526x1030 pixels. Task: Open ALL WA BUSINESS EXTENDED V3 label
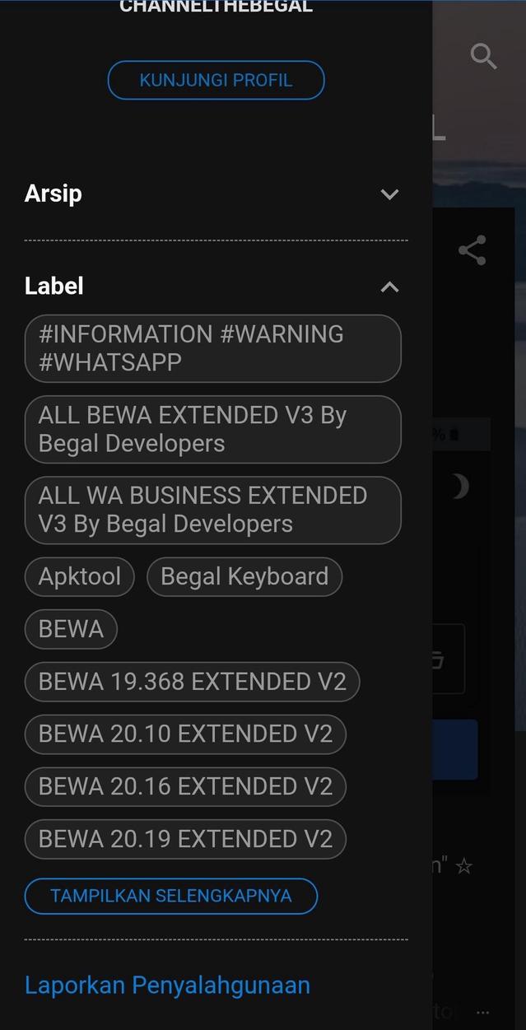pos(213,509)
